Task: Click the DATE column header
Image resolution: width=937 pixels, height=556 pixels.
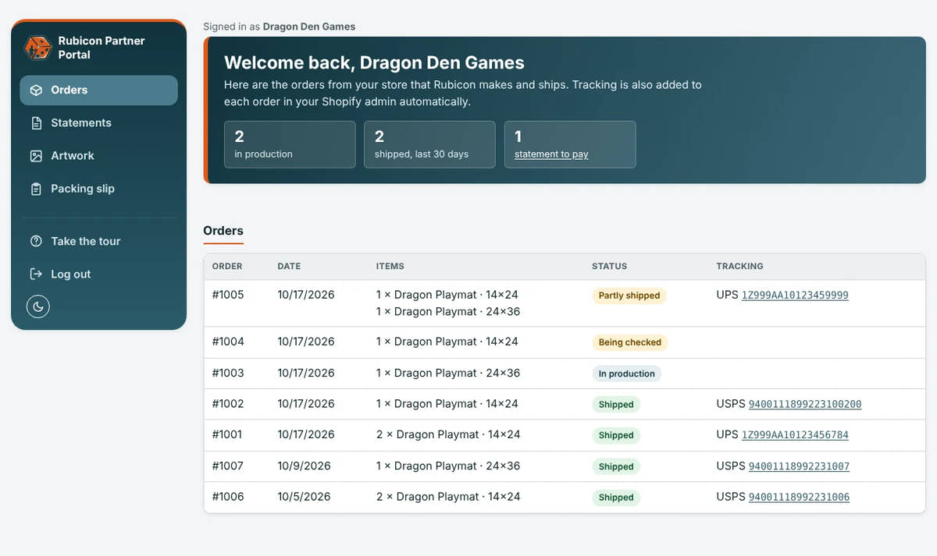Action: (289, 267)
